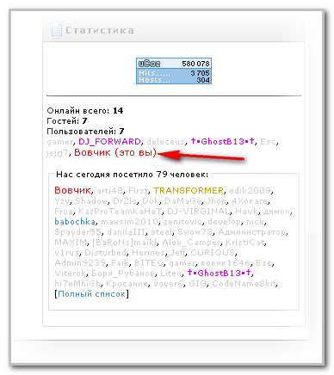Image resolution: width=334 pixels, height=375 pixels.
Task: Open Полный список full visitors list
Action: tap(91, 294)
